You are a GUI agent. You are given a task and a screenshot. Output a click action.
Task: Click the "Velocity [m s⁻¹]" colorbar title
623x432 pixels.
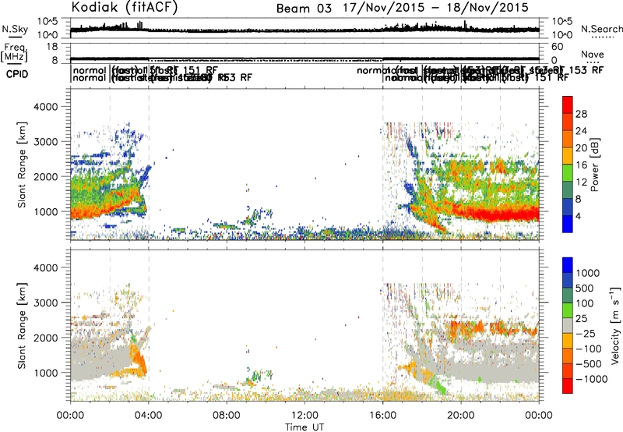point(615,325)
